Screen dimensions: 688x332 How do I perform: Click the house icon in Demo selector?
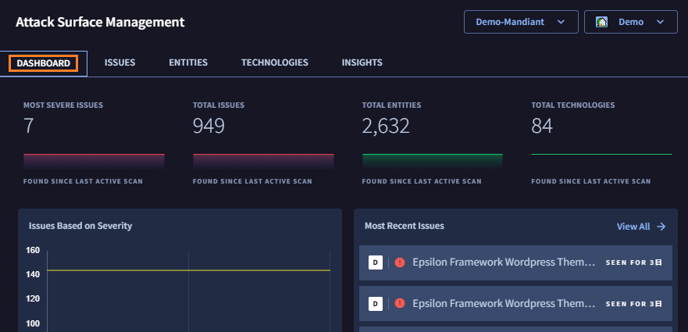click(x=602, y=22)
